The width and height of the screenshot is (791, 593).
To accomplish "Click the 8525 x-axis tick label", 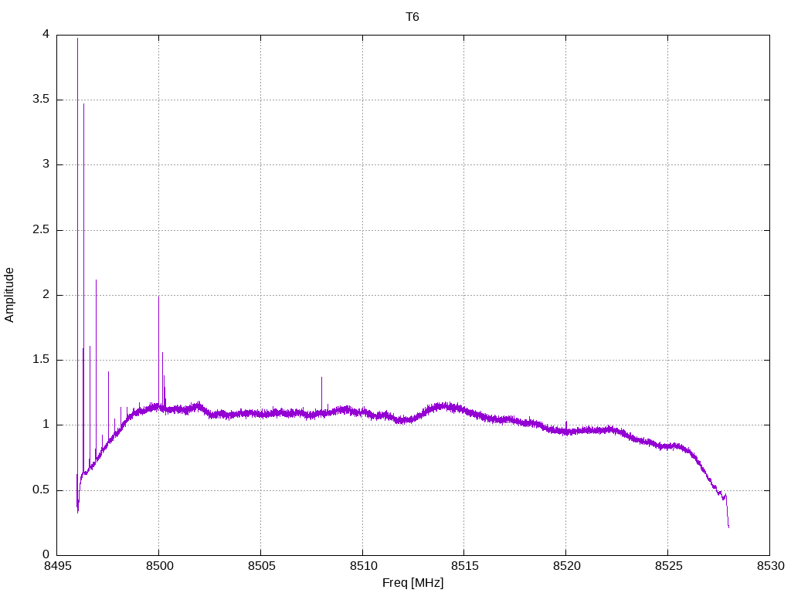I will tap(668, 566).
